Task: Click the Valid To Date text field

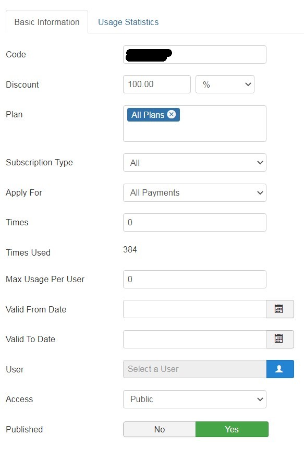Action: [194, 339]
